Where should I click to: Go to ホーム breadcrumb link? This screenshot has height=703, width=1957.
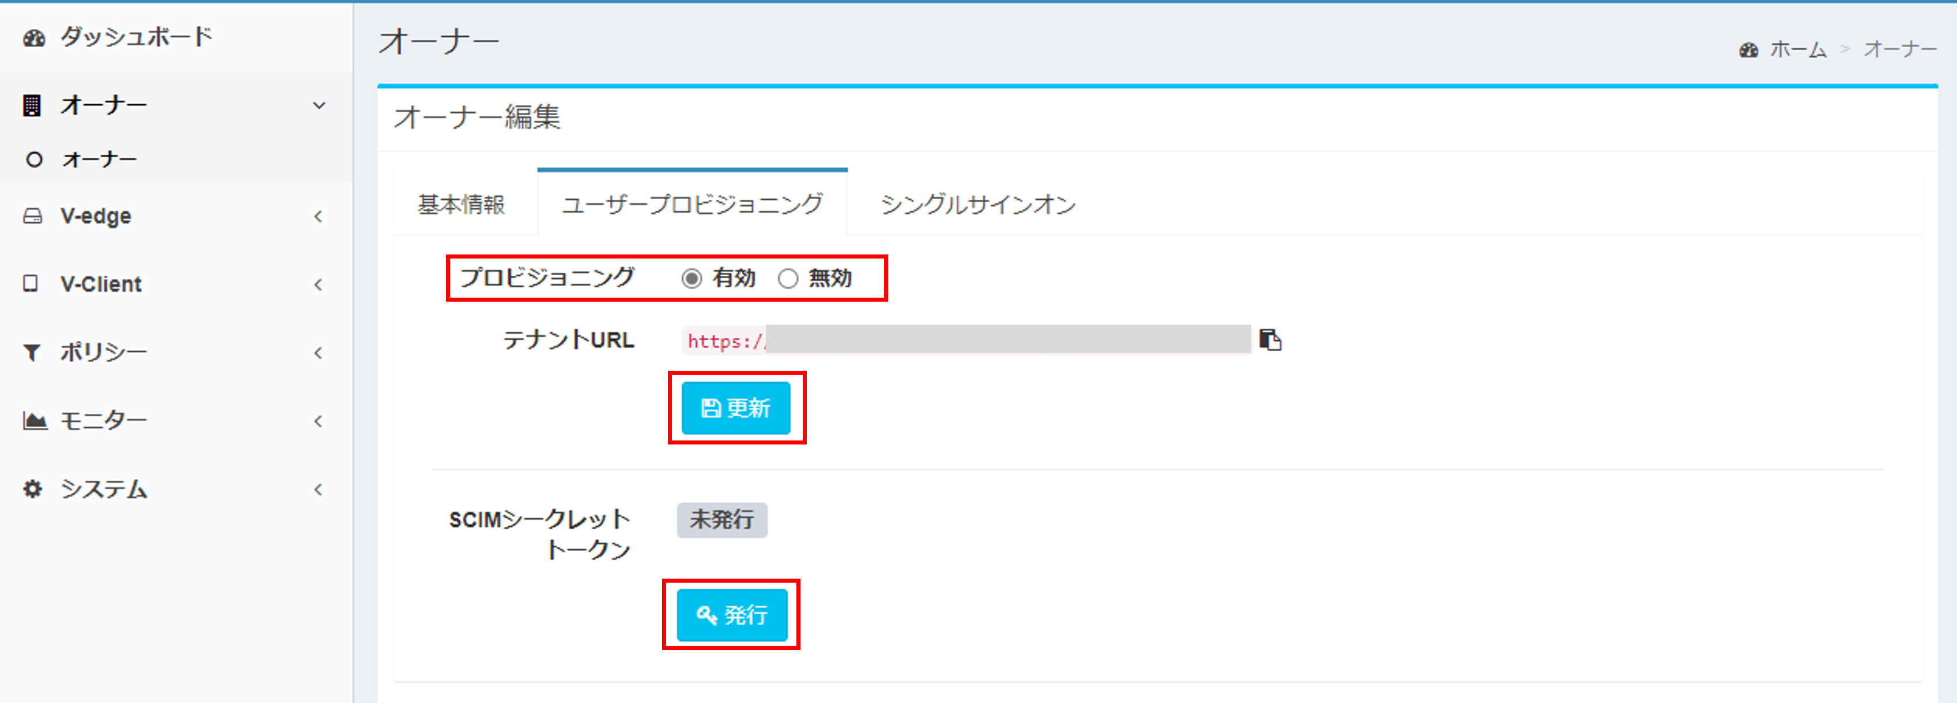[x=1797, y=50]
